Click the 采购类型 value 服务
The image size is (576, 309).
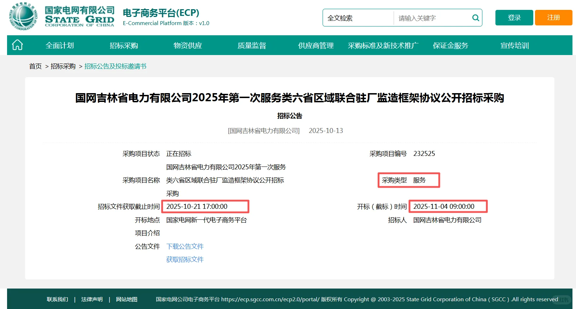click(419, 180)
